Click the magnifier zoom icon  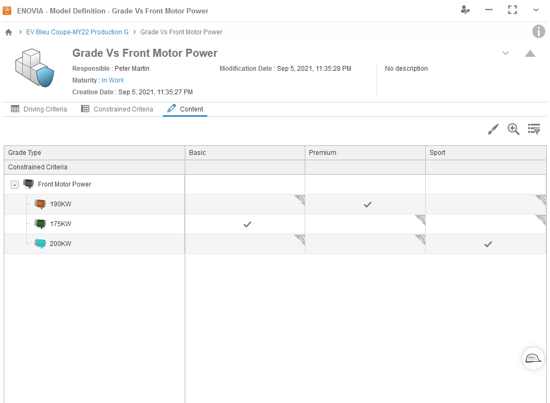tap(514, 129)
